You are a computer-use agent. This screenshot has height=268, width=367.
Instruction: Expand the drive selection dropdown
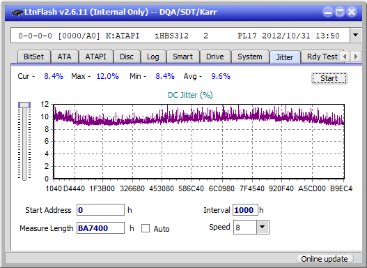point(356,36)
